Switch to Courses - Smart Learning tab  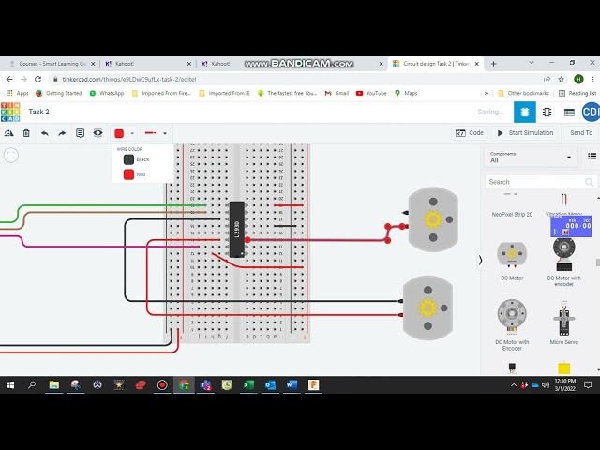point(52,64)
